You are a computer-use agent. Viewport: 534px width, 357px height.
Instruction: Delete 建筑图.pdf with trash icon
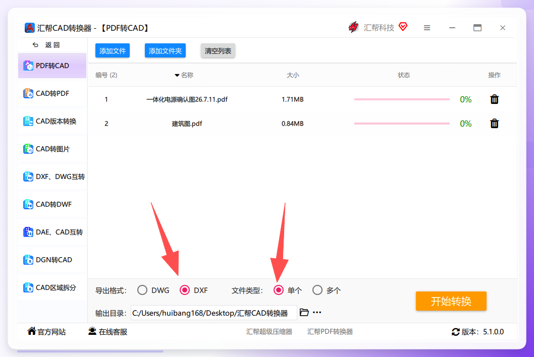(494, 124)
